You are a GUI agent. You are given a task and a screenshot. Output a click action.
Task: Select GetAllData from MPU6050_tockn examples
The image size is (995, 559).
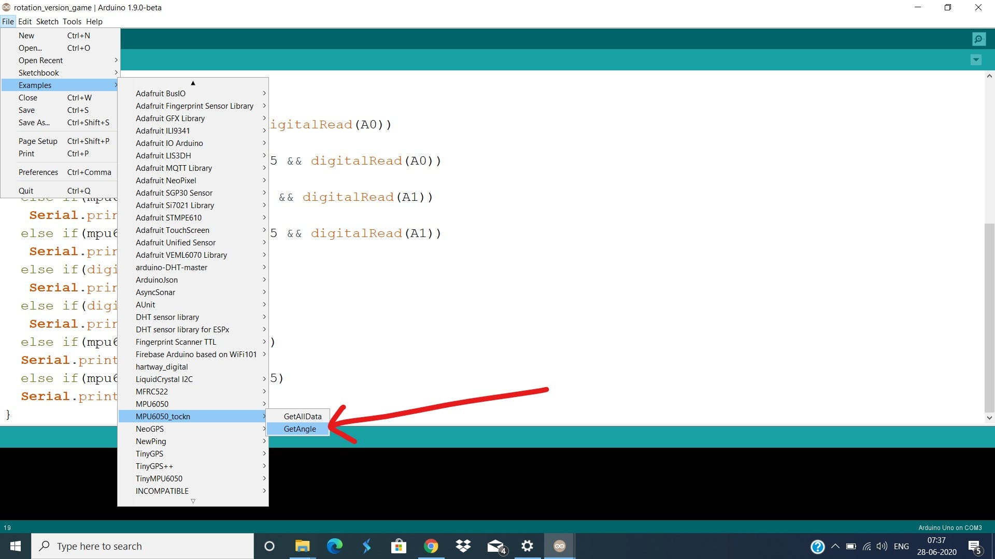tap(303, 416)
